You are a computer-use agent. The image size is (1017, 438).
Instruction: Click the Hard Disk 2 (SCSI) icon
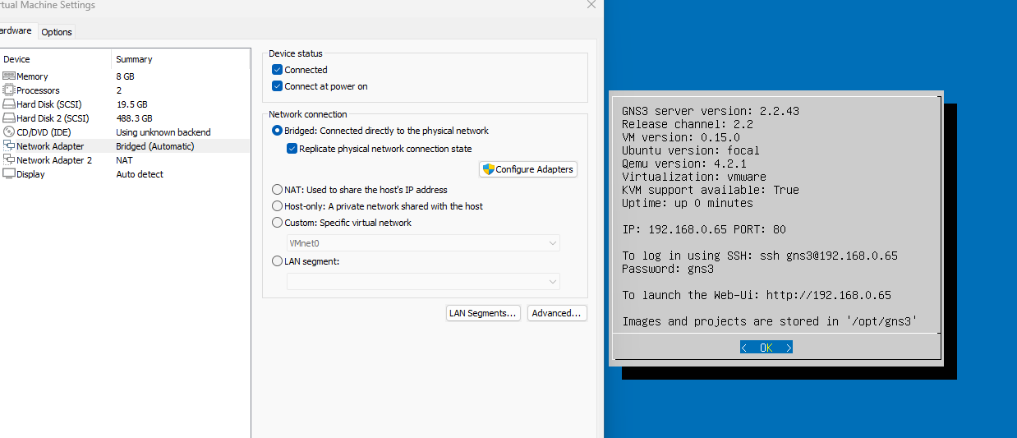point(9,118)
